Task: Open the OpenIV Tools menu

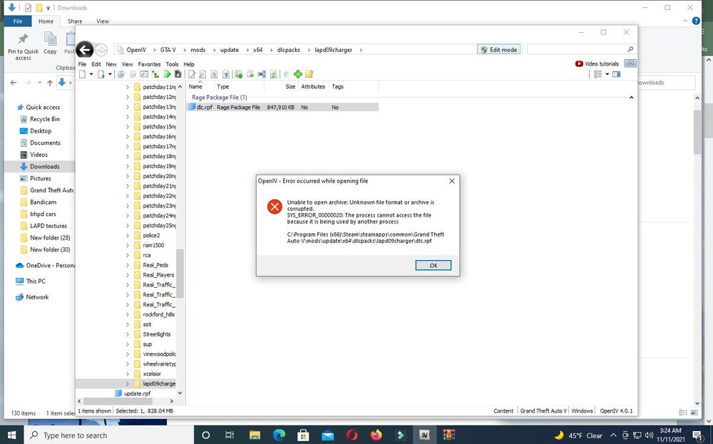Action: [x=172, y=64]
